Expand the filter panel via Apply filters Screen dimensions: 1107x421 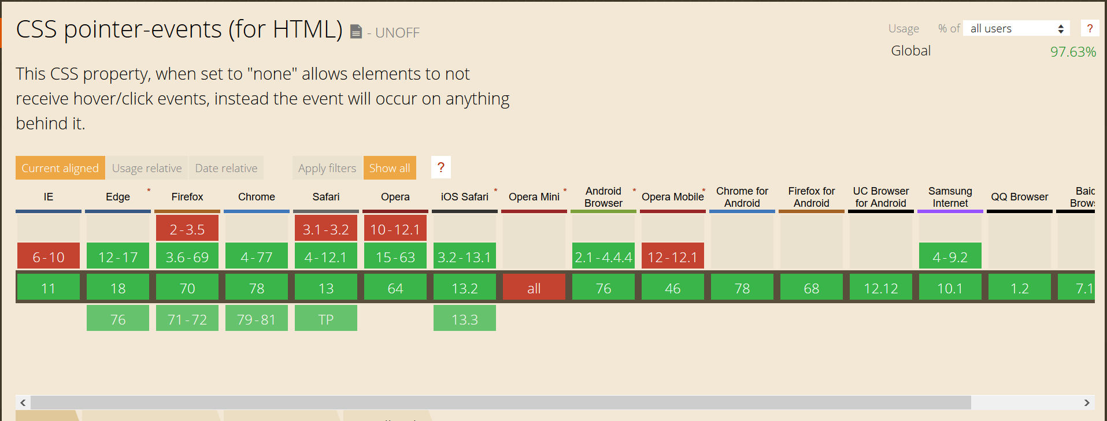327,167
